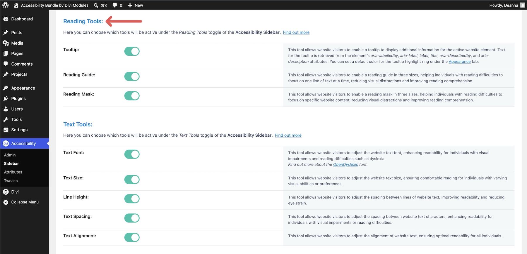The image size is (527, 254).
Task: Click the Appearance paintbrush icon
Action: pyautogui.click(x=6, y=88)
